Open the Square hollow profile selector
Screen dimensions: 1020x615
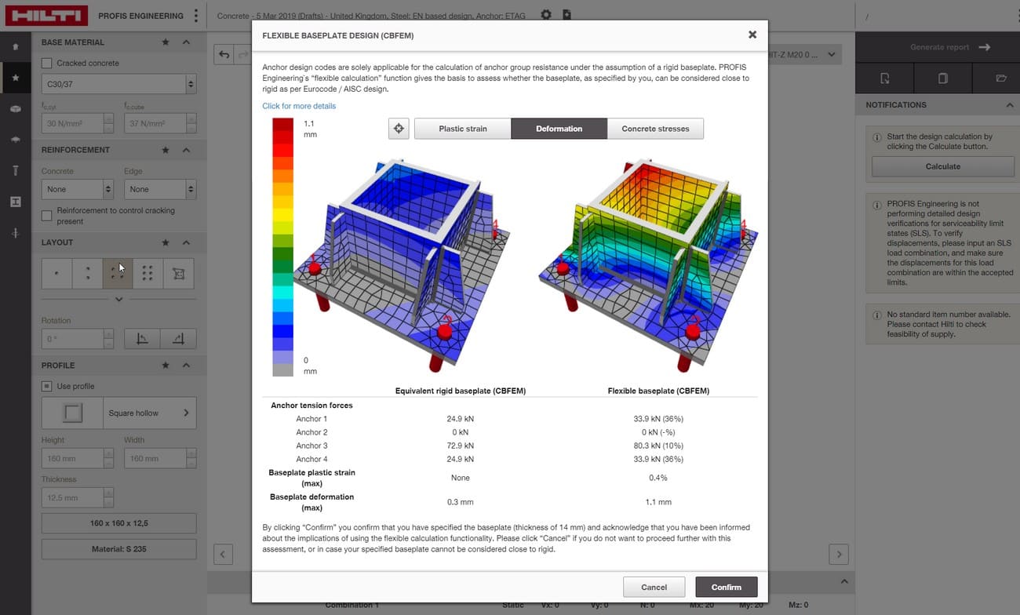118,413
